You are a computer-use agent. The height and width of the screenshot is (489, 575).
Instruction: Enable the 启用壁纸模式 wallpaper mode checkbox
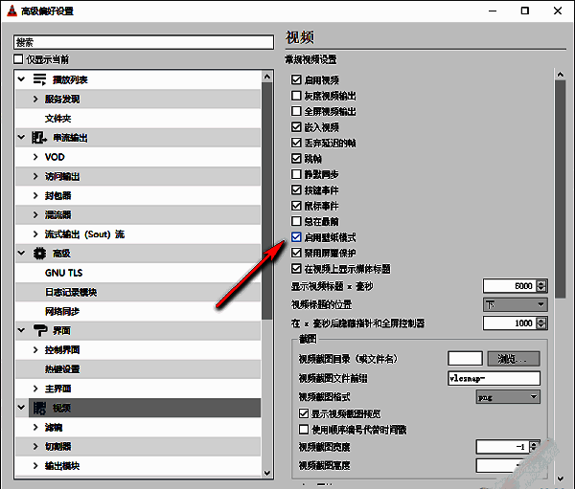[297, 237]
